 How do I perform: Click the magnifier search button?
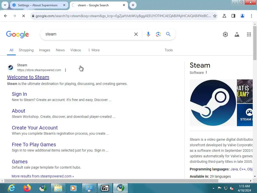(168, 34)
